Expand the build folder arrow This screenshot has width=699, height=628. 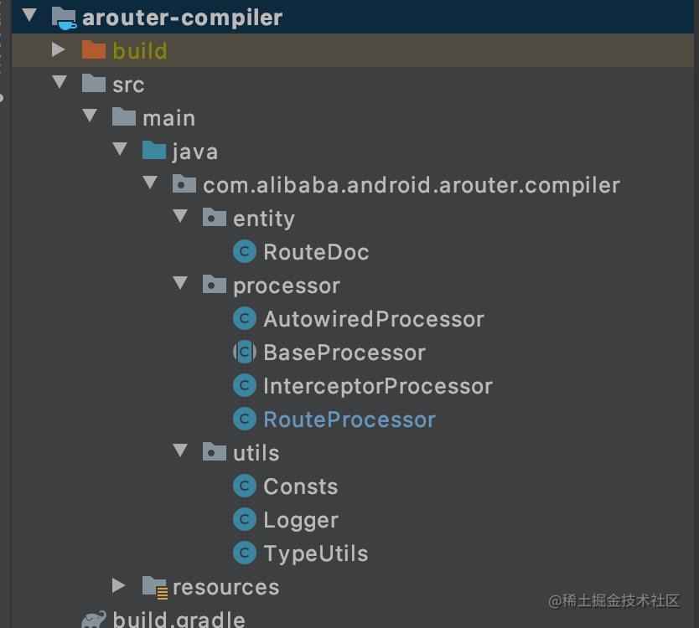pyautogui.click(x=58, y=49)
